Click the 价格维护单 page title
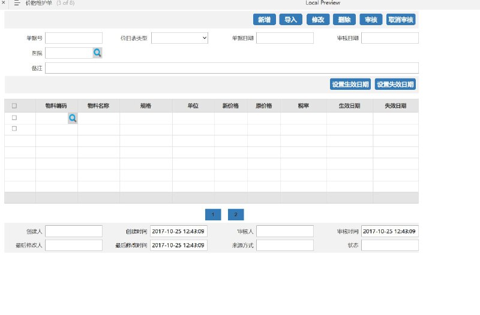The height and width of the screenshot is (315, 480). pyautogui.click(x=39, y=3)
